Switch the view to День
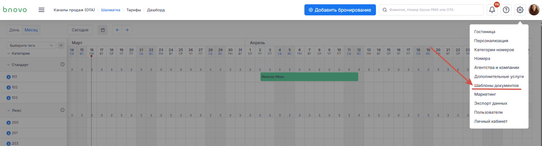 click(x=14, y=30)
